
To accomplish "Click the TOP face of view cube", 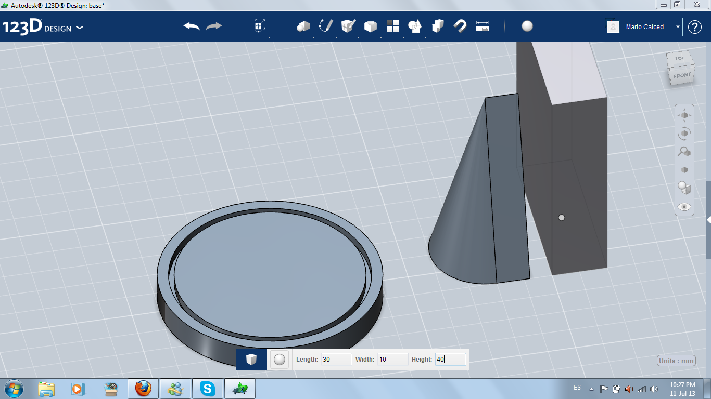I will pyautogui.click(x=680, y=58).
